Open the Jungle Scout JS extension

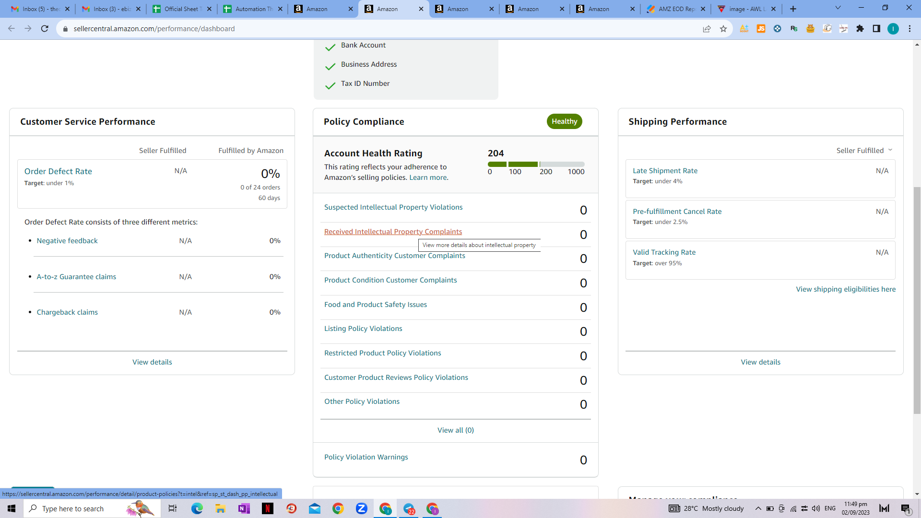coord(761,29)
